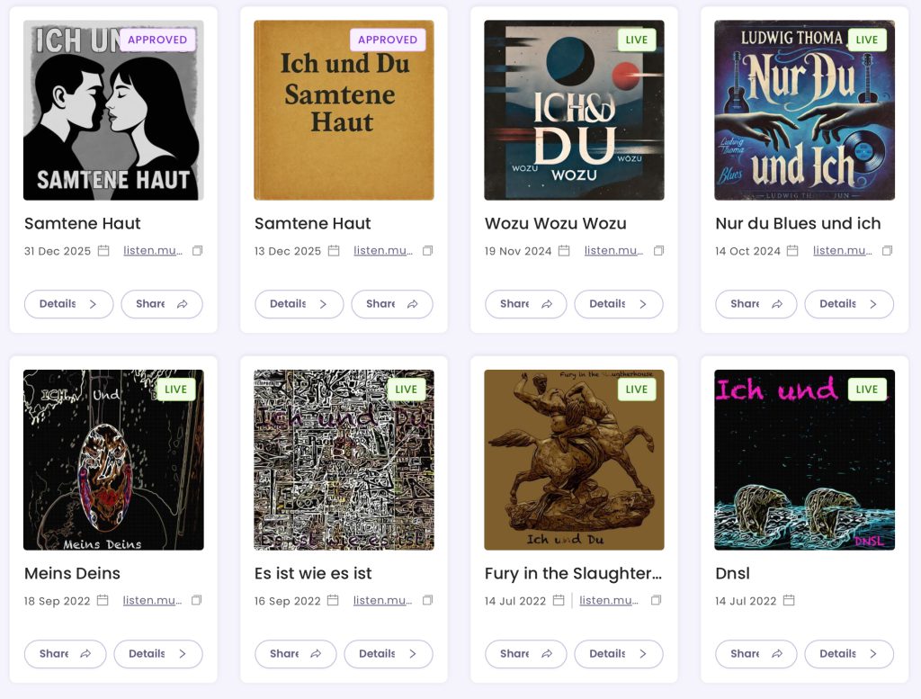Click the copy icon on the Fury card
The image size is (921, 699).
tap(656, 600)
